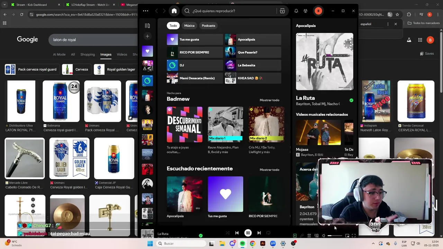Select the Música filter chip
The image size is (443, 249).
[x=189, y=26]
